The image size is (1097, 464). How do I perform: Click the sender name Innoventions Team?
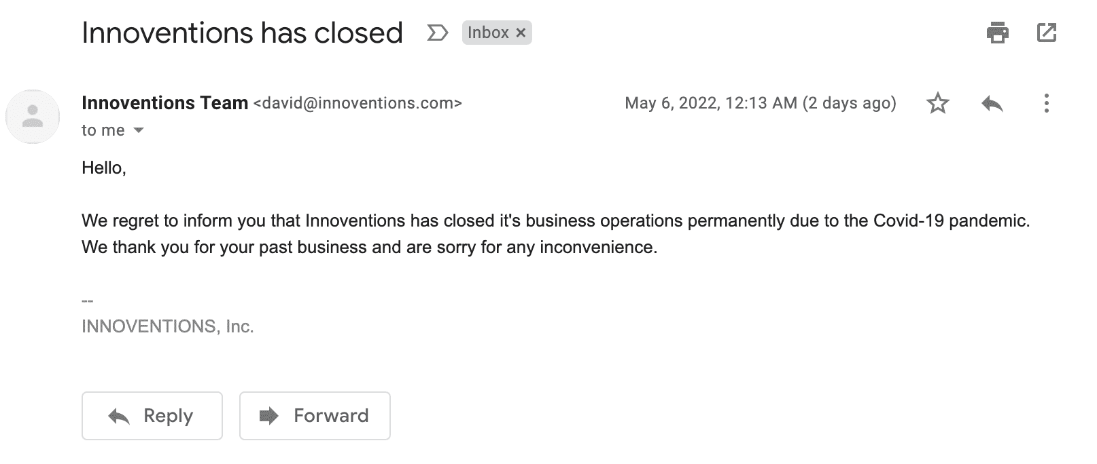coord(164,103)
